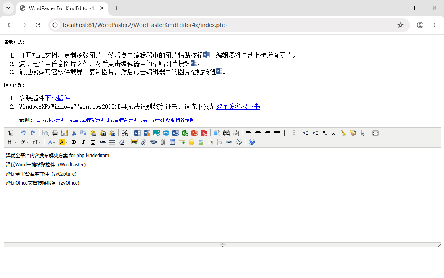
Task: Open the 数字签名根证书 link
Action: click(238, 107)
